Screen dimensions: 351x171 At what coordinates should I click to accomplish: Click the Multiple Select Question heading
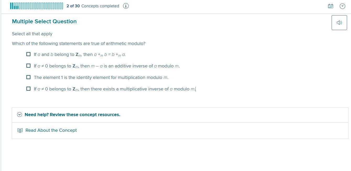(44, 21)
